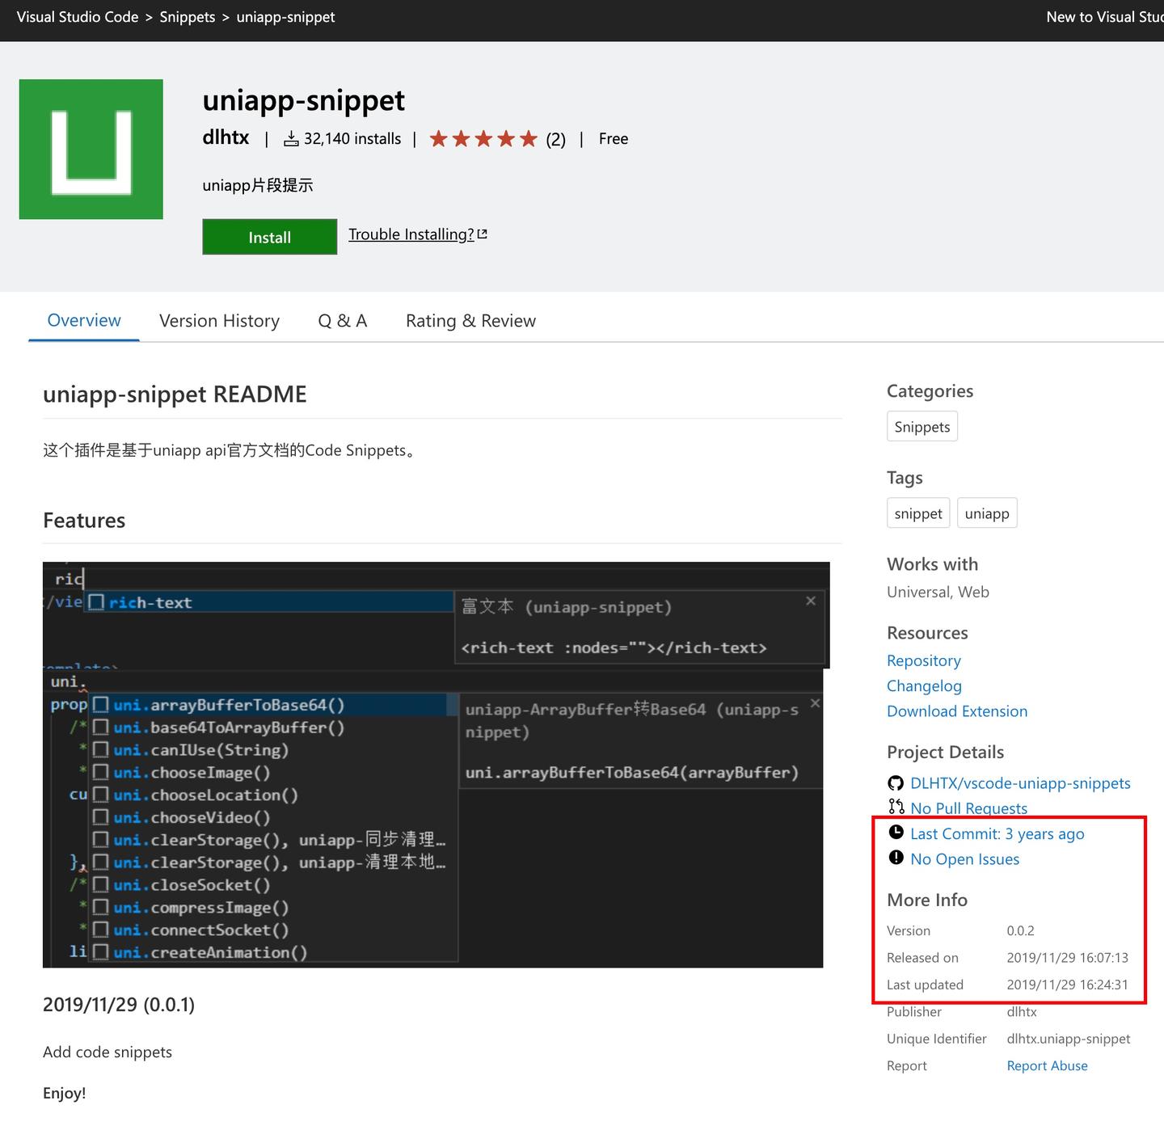Open the Version History tab
The image size is (1164, 1126).
[x=219, y=321]
